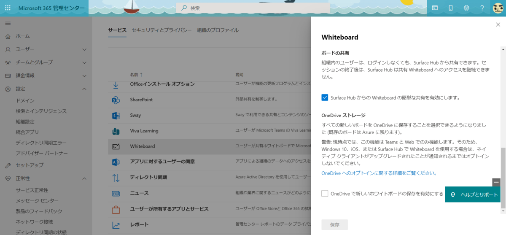Click the Sway service icon
This screenshot has height=235, width=506.
[x=116, y=115]
